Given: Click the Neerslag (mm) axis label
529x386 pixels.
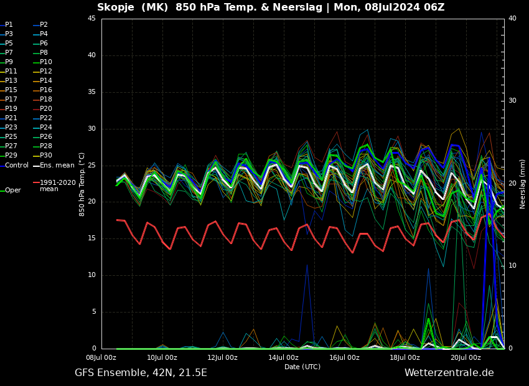Looking at the screenshot, I should 523,184.
